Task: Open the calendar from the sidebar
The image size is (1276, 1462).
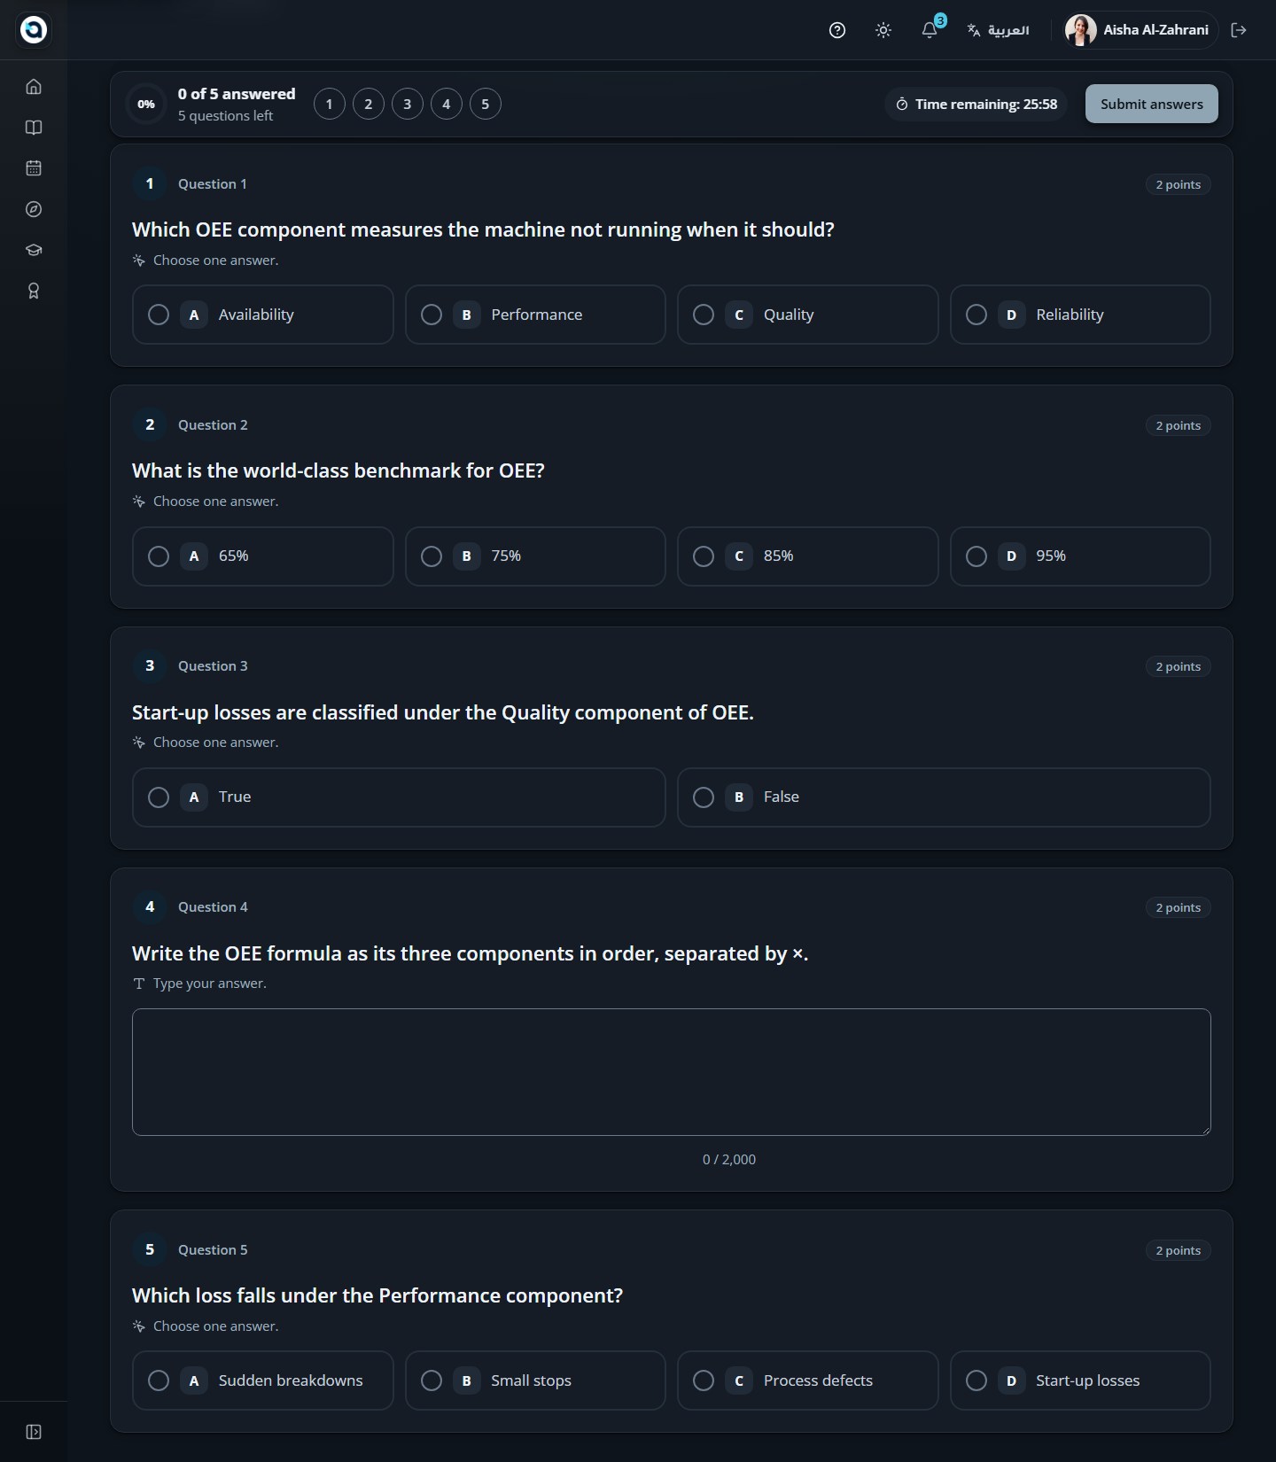Action: (x=34, y=168)
